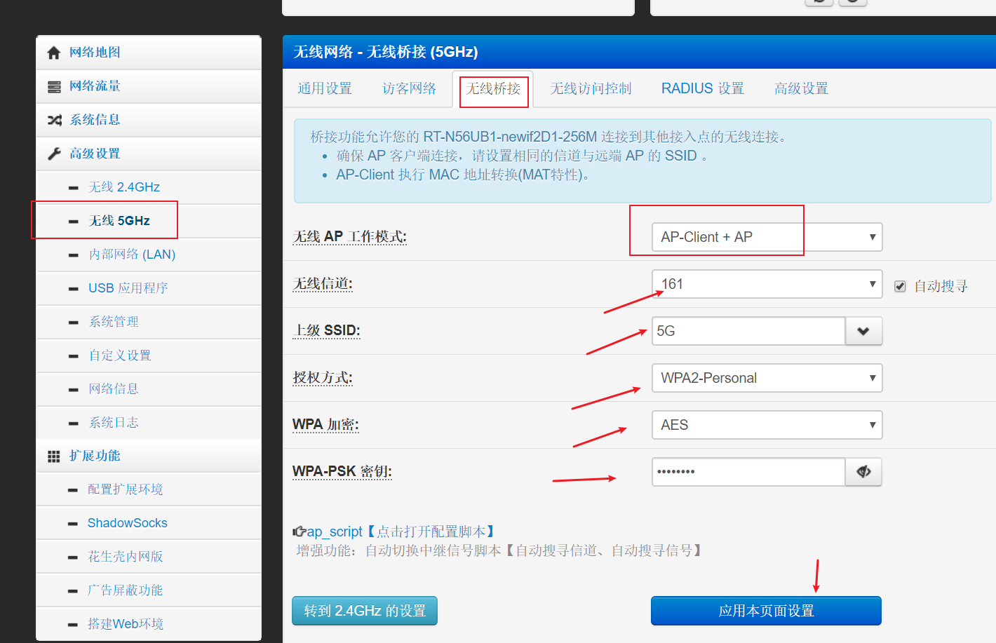
Task: Switch to the 通用设置 tab
Action: pyautogui.click(x=325, y=88)
